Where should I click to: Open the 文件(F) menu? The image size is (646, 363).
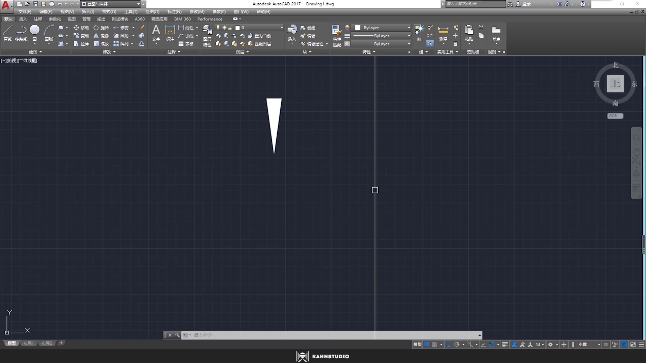25,11
